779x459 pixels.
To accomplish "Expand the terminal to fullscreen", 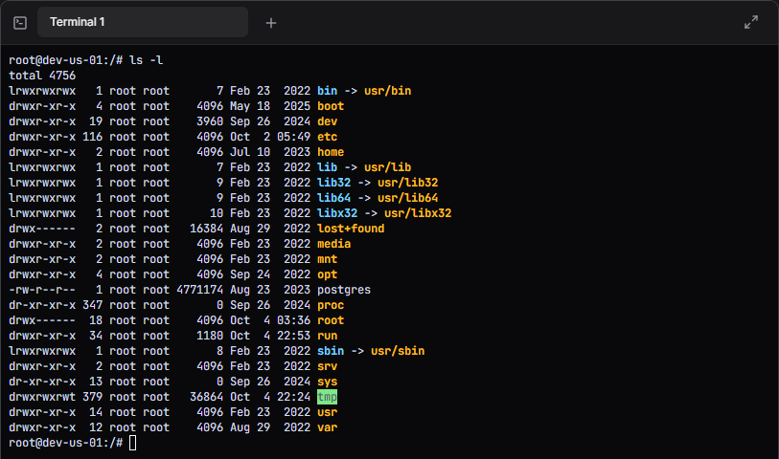I will tap(751, 22).
